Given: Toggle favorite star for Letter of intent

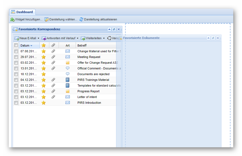Looking at the screenshot, I should 44,97.
